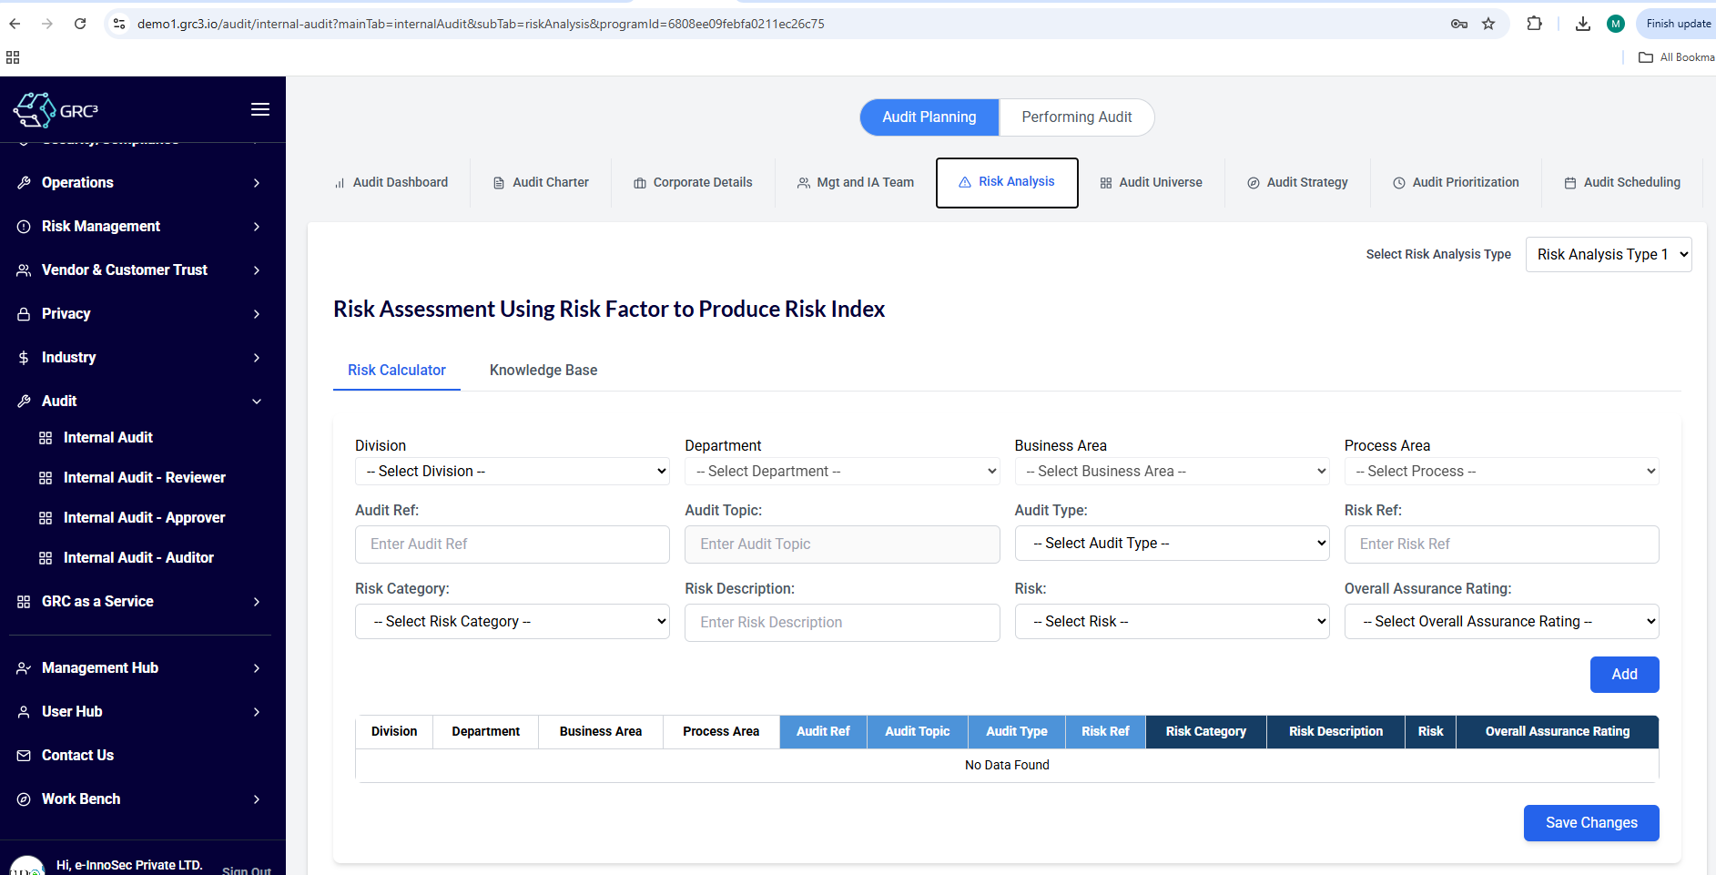This screenshot has width=1716, height=875.
Task: Open Internal Audit - Reviewer in sidebar
Action: click(x=144, y=477)
